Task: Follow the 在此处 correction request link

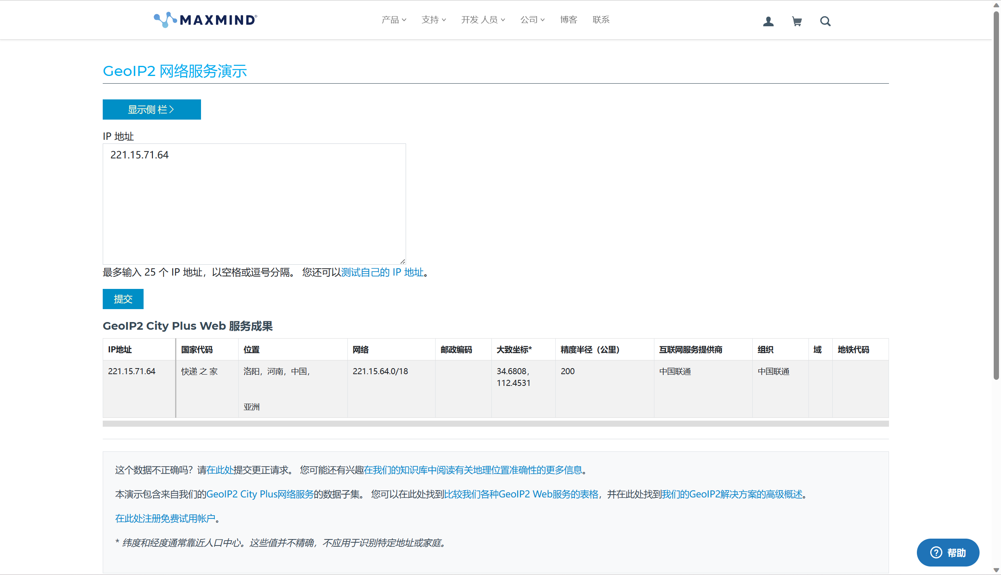Action: point(220,470)
